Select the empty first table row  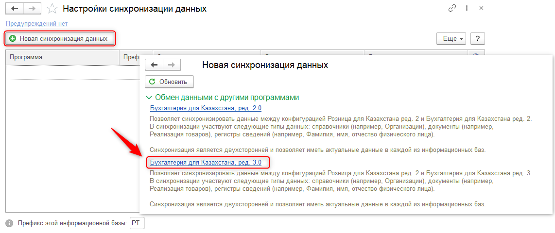(x=72, y=72)
